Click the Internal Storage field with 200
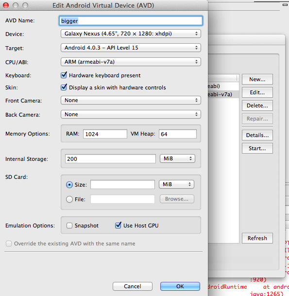Viewport: 289px width, 296px height. click(110, 159)
